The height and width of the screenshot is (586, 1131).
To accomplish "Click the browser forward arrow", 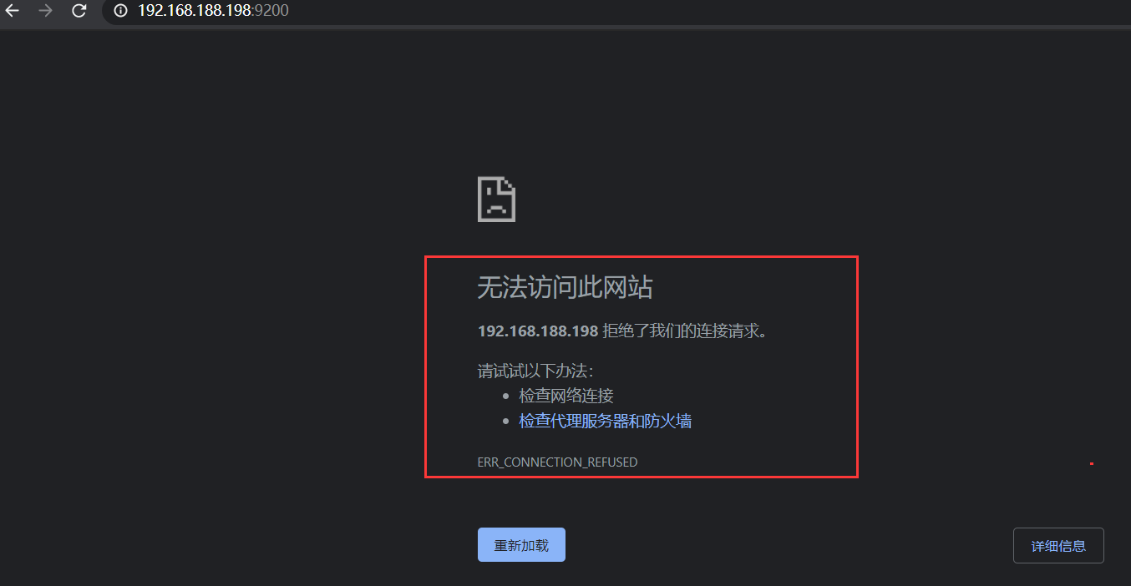I will click(x=45, y=11).
